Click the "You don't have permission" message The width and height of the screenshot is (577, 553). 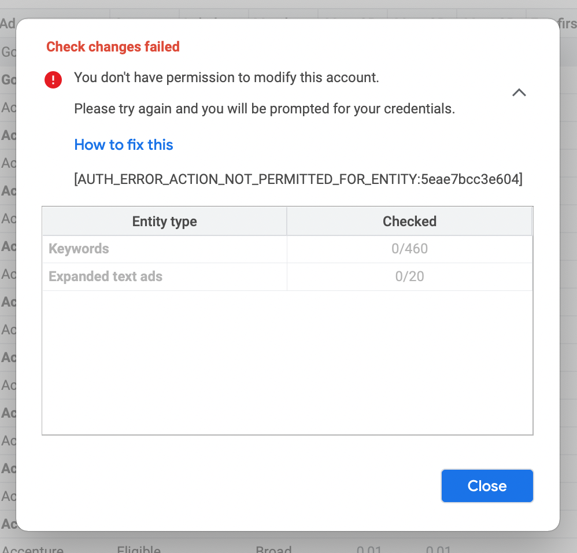click(226, 78)
